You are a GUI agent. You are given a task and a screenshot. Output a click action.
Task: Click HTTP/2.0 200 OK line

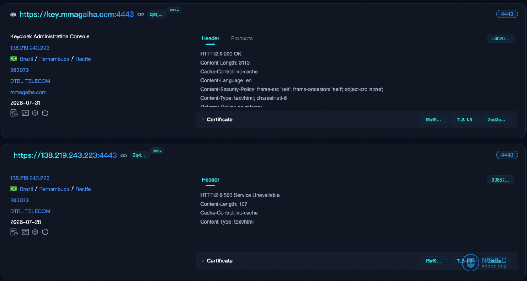click(221, 54)
